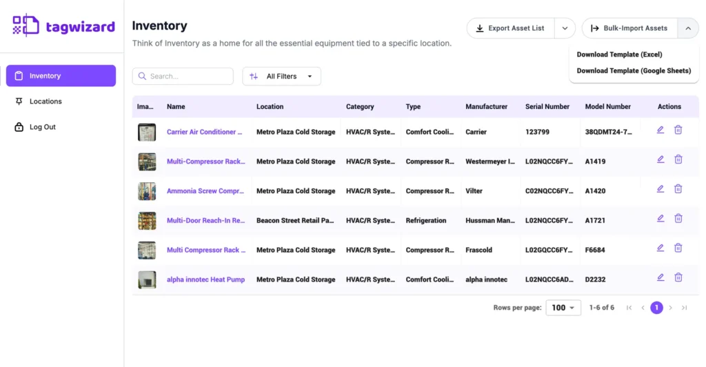Change rows per page from 100
Viewport: 706px width, 367px height.
563,308
